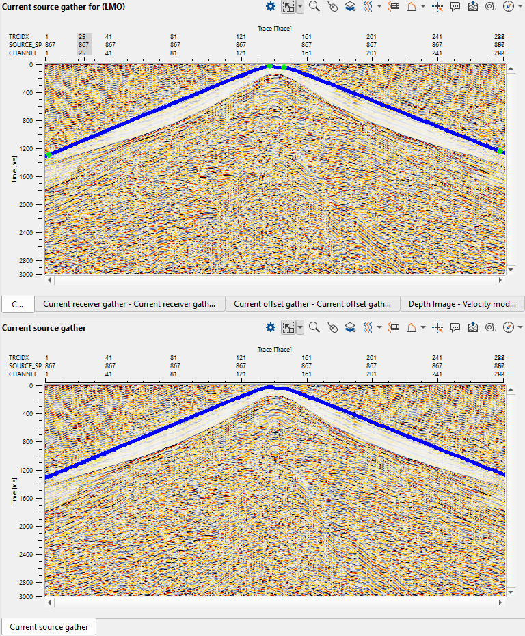This screenshot has height=636, width=525.
Task: Select measuring tape in lower source gather
Action: pyautogui.click(x=491, y=327)
